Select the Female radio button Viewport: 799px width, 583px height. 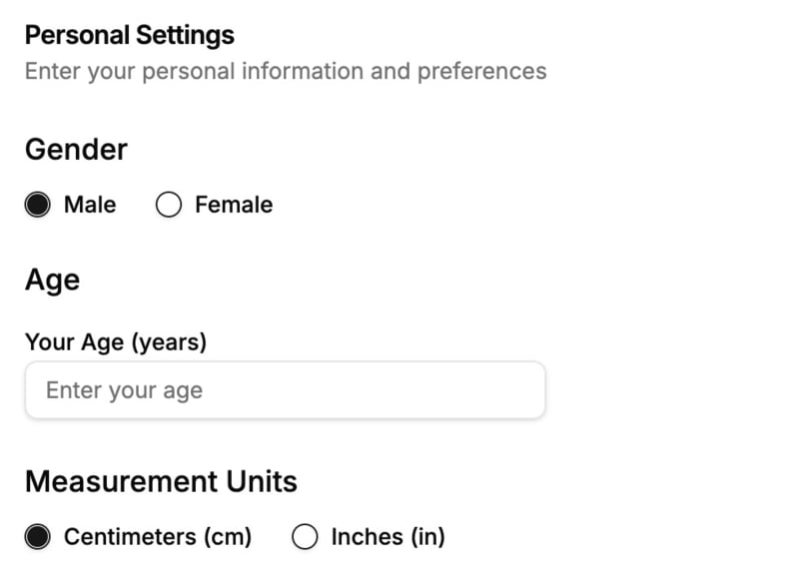point(169,206)
